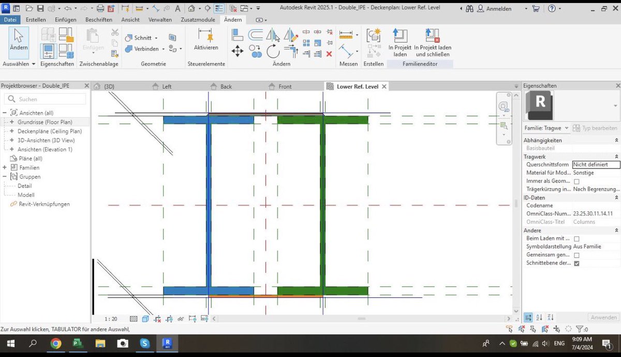Open the Autodesk shopping cart icon
The height and width of the screenshot is (357, 621).
click(x=536, y=8)
